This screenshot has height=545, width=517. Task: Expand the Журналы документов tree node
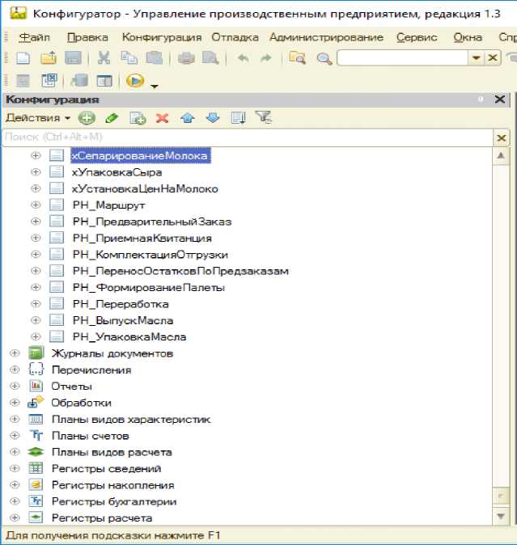pyautogui.click(x=14, y=353)
